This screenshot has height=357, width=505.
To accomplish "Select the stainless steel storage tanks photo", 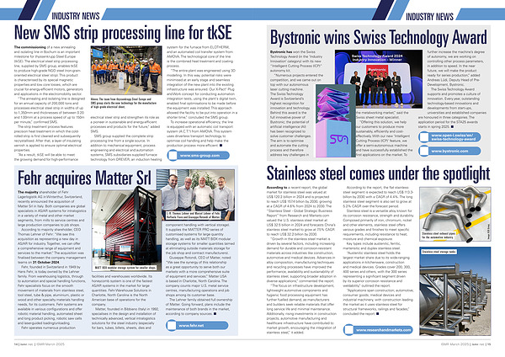I will coord(455,291).
